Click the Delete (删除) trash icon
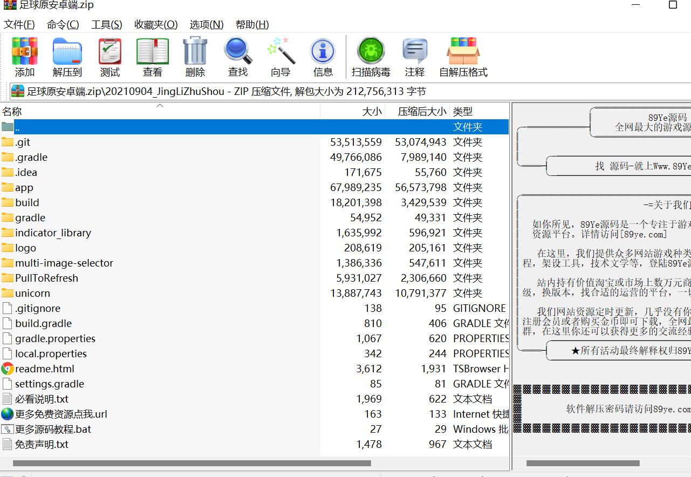Viewport: 691px width, 477px height. pos(195,51)
